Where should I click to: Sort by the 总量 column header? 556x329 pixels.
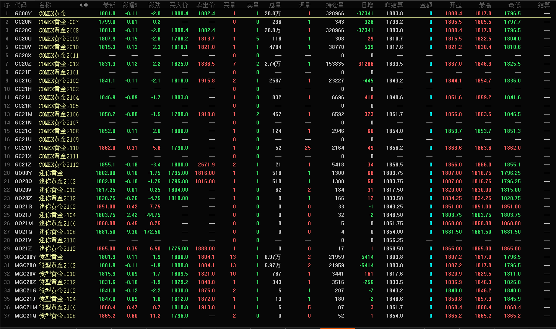pos(275,5)
